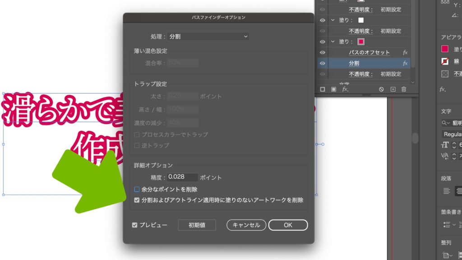
Task: Collapse the white 塗り fill row
Action: 333,20
